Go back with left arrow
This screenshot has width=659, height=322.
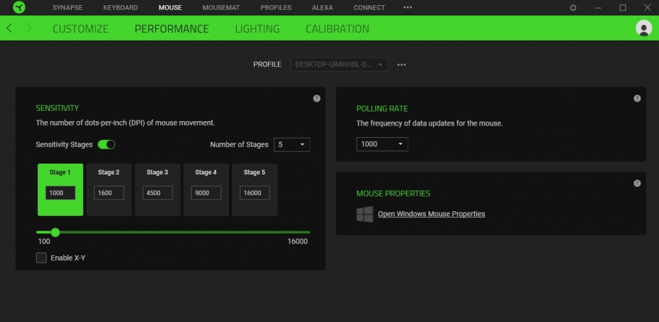(x=10, y=28)
